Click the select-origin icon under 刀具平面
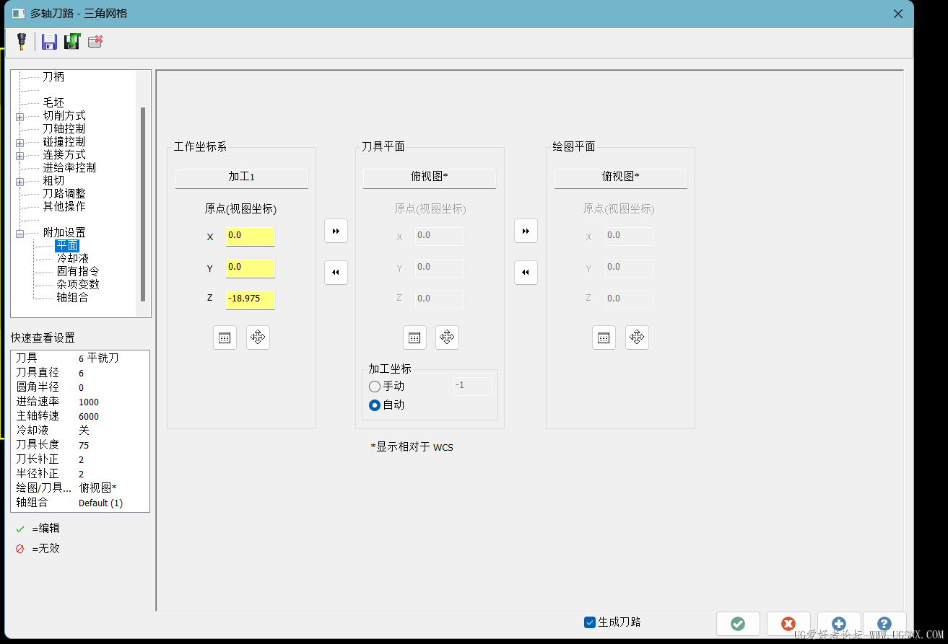 coord(447,338)
